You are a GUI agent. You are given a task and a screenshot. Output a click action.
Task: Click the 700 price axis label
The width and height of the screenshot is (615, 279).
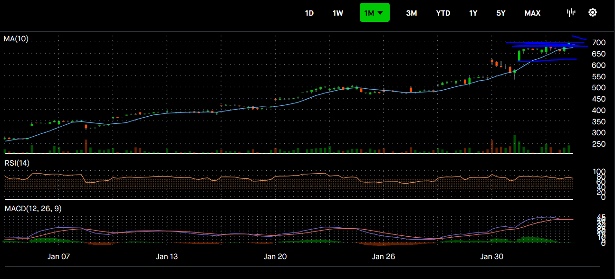598,43
